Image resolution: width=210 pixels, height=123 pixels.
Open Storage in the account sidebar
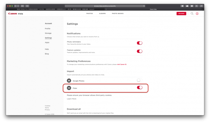pos(48,33)
